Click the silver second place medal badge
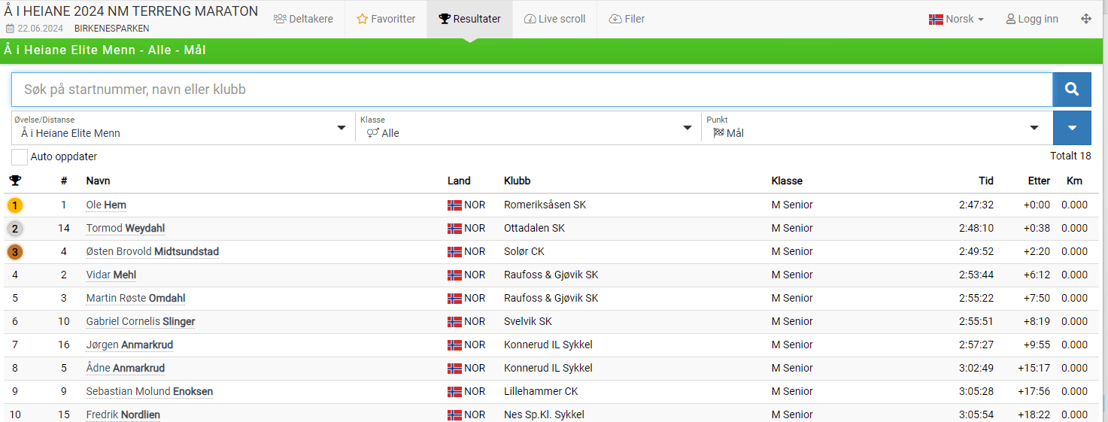This screenshot has height=422, width=1108. point(15,229)
